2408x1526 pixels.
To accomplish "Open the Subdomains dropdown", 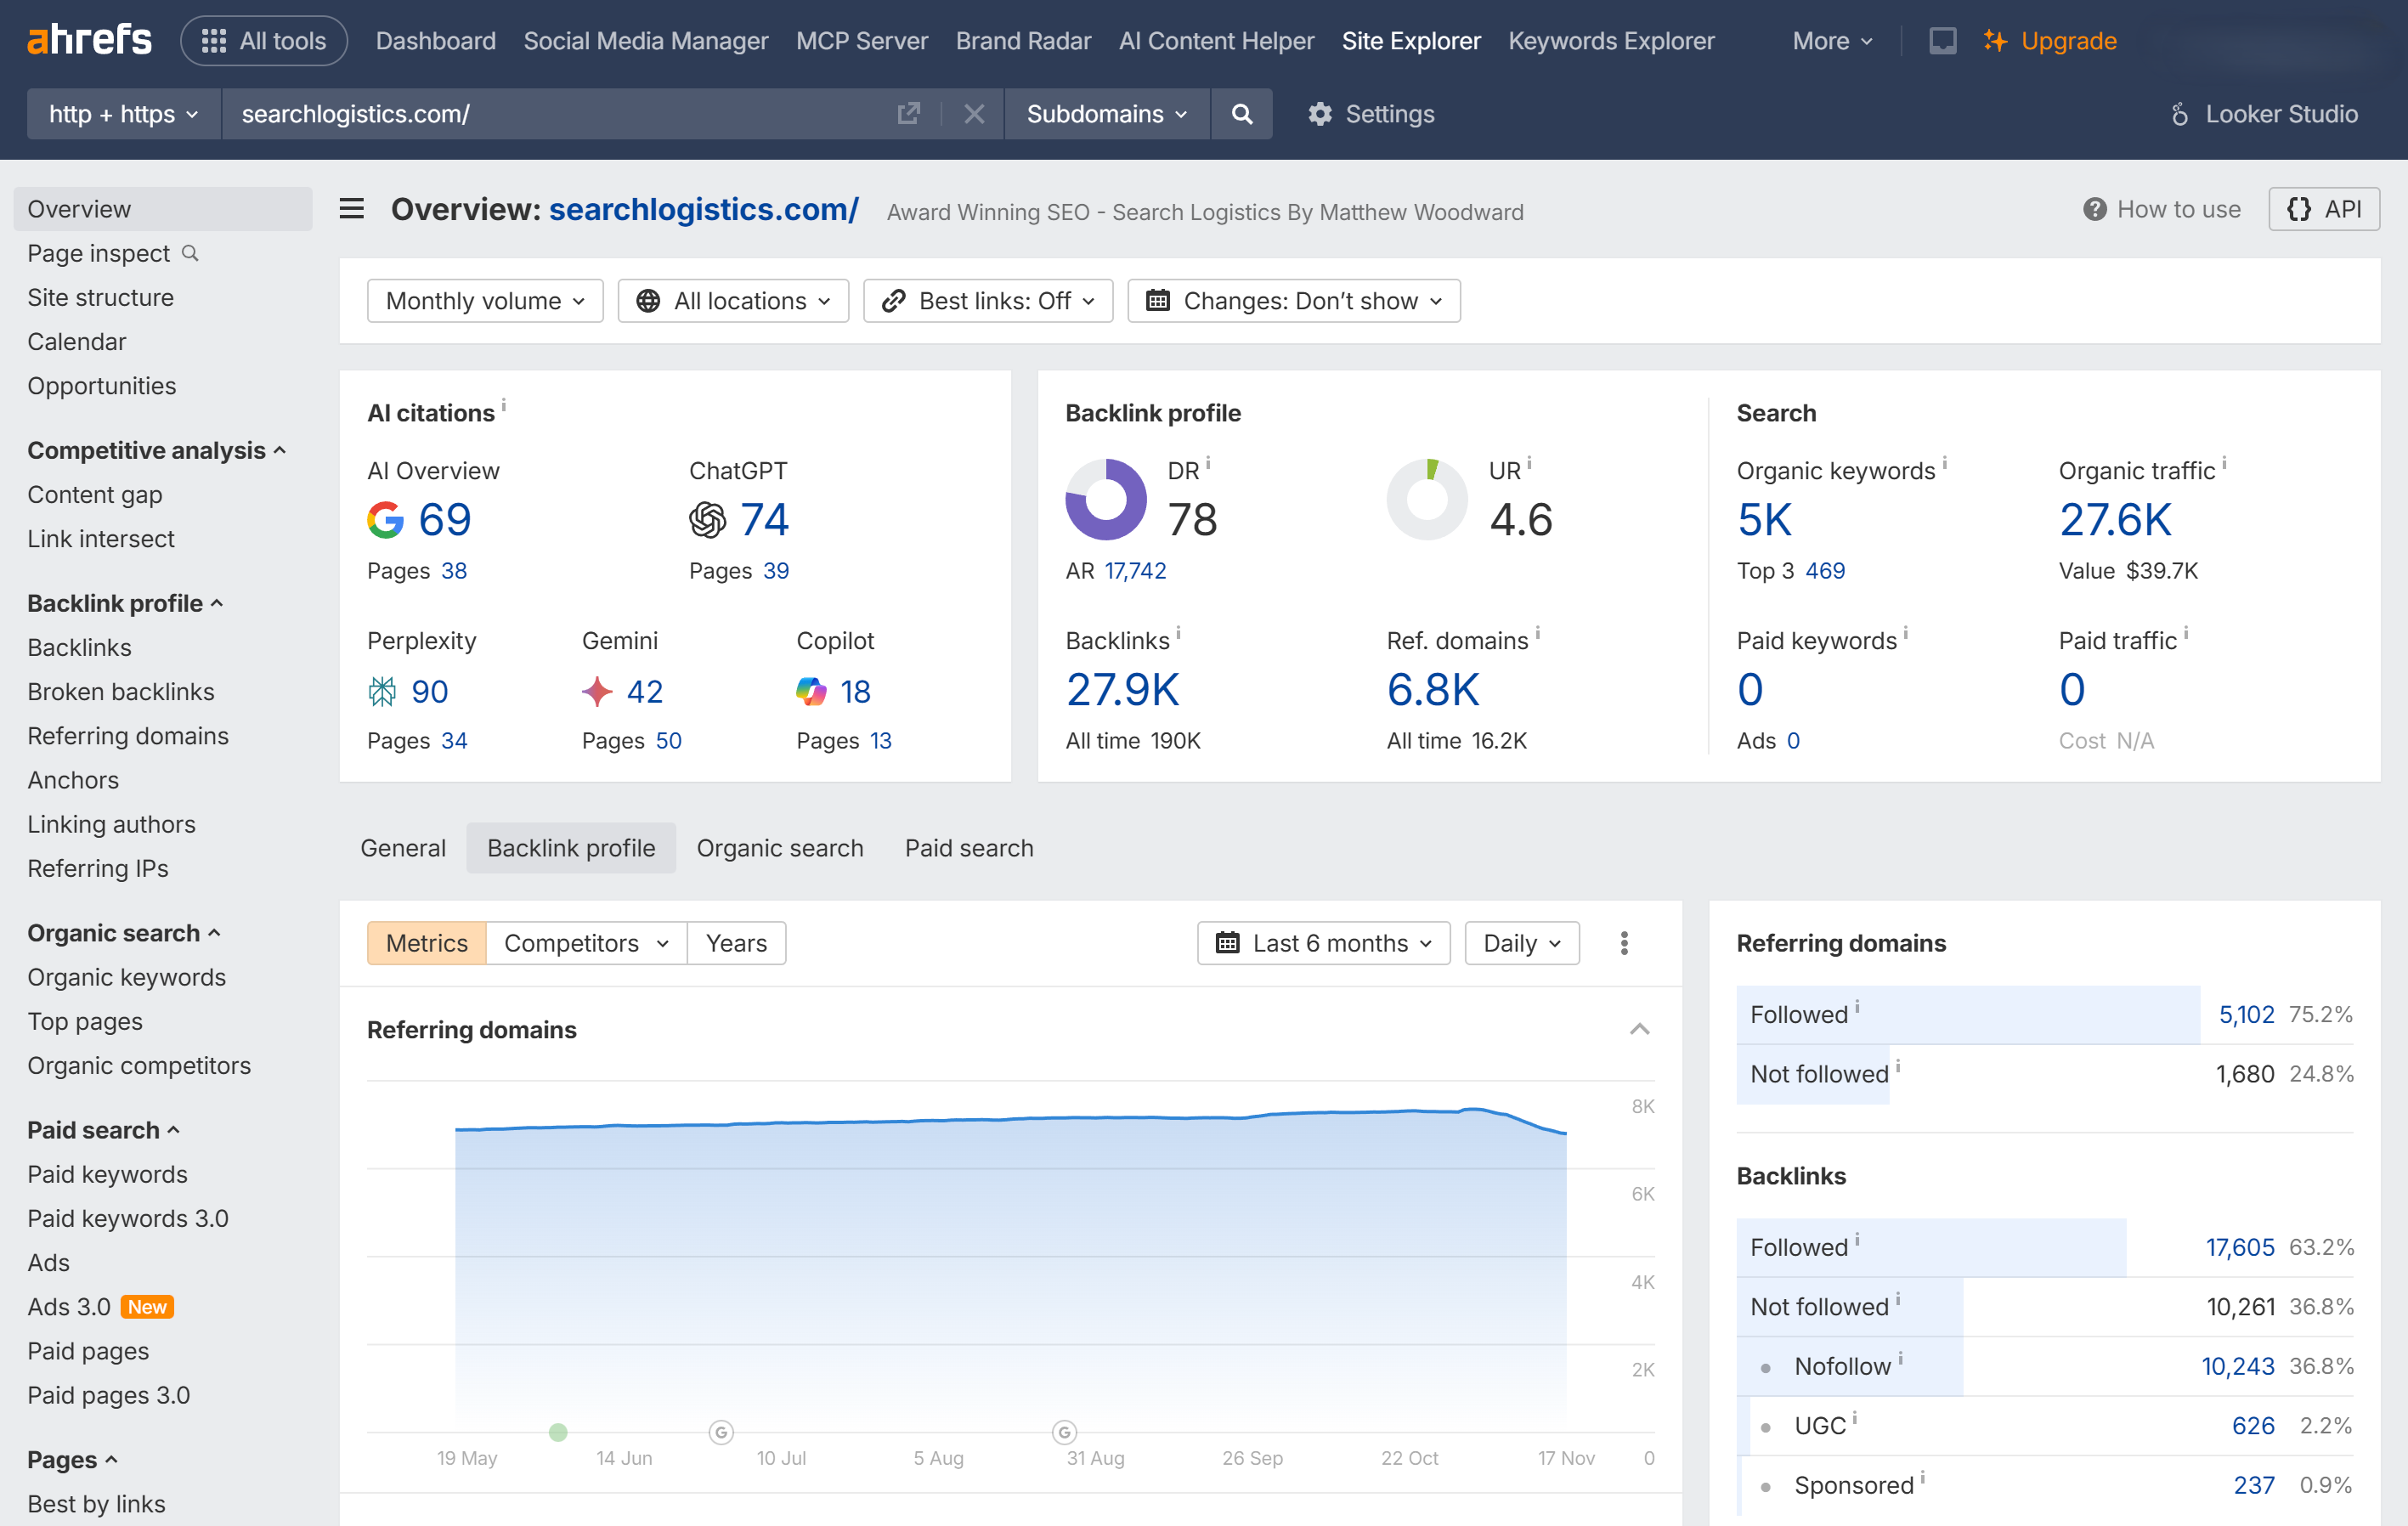I will tap(1106, 113).
